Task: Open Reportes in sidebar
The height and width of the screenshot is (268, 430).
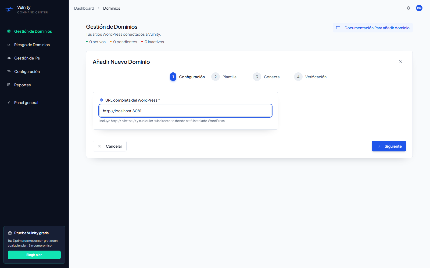Action: click(22, 85)
